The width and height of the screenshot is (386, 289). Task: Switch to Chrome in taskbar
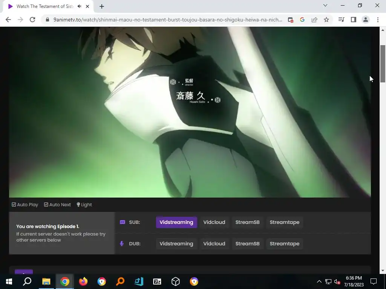(x=65, y=281)
